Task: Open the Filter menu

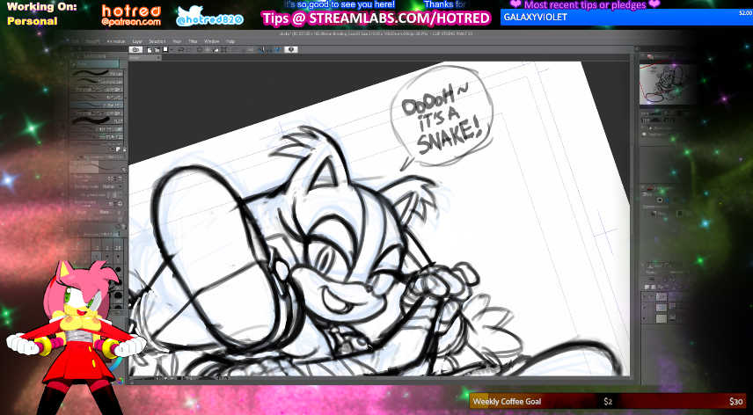Action: (193, 41)
